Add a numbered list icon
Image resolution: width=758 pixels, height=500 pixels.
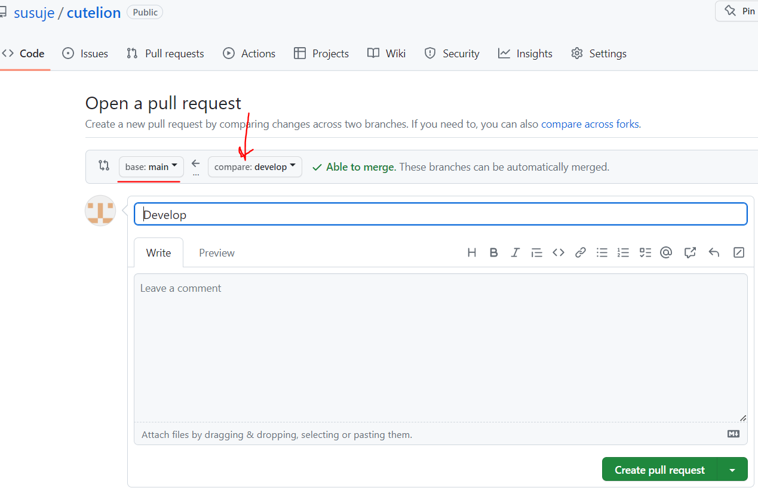623,252
